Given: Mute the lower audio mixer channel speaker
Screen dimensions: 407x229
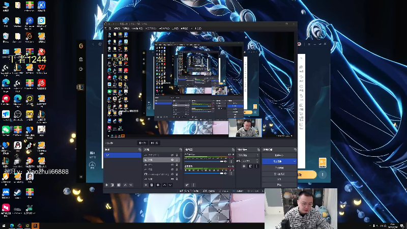Looking at the screenshot, I should coord(225,173).
